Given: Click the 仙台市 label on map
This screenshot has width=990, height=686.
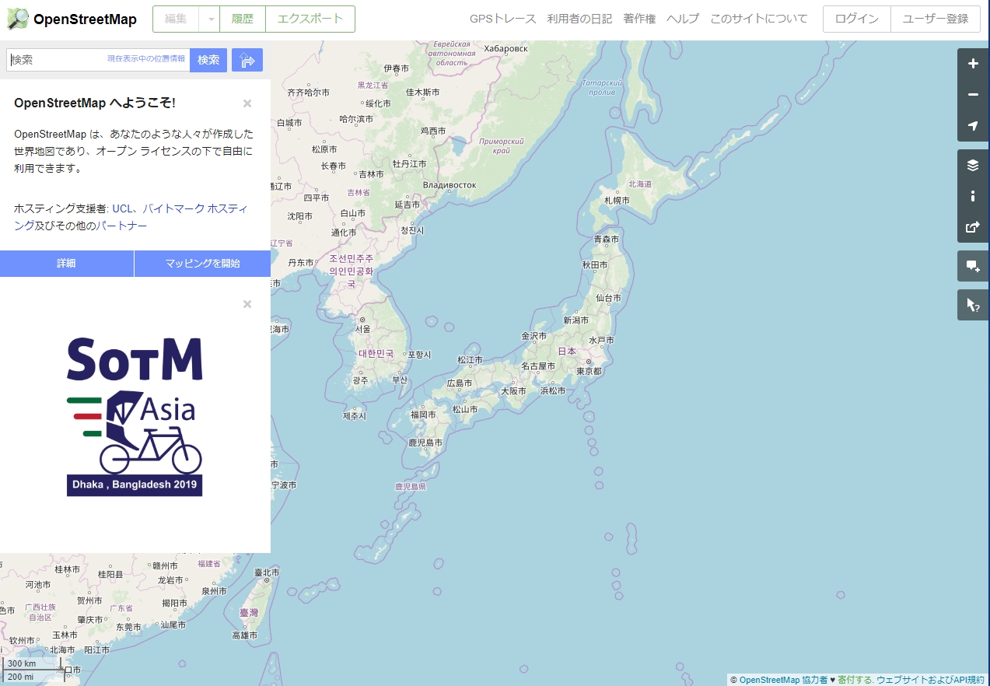Looking at the screenshot, I should pos(609,298).
